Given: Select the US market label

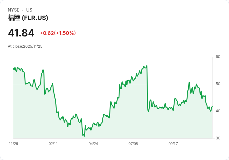Looking at the screenshot, I should click(29, 10).
